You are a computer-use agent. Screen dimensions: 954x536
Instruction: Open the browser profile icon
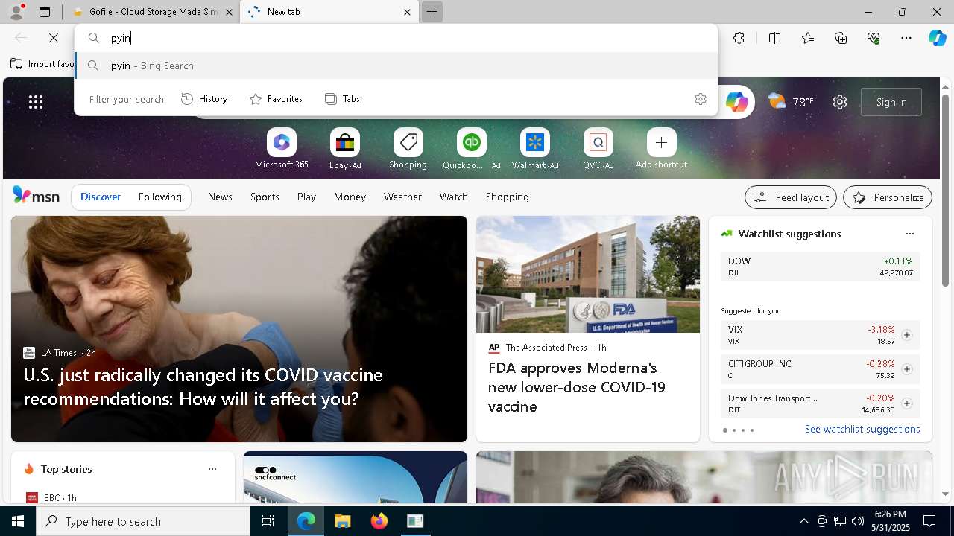click(16, 12)
